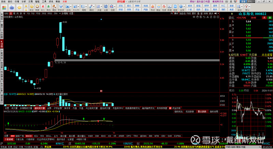This screenshot has height=149, width=273.
Task: Click the zoom-out minus circle icon on the chart
Action: click(x=218, y=17)
